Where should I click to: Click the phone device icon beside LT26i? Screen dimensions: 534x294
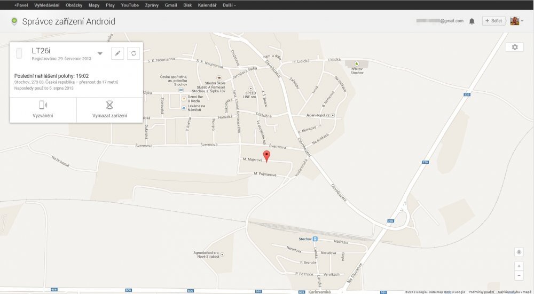click(19, 53)
